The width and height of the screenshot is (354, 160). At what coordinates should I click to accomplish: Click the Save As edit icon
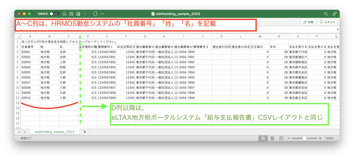tap(78, 14)
